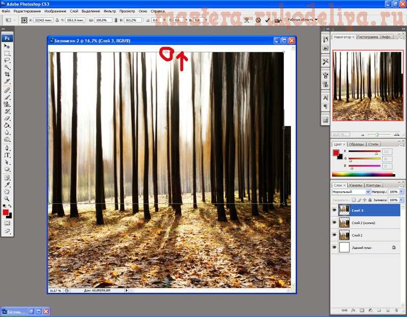Screen dimensions: 407x317
Task: Hide the Слой 3 layer eye
Action: pyautogui.click(x=334, y=210)
